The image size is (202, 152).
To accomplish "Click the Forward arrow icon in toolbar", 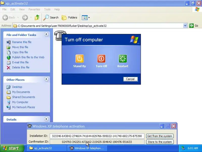I will point(25,17).
